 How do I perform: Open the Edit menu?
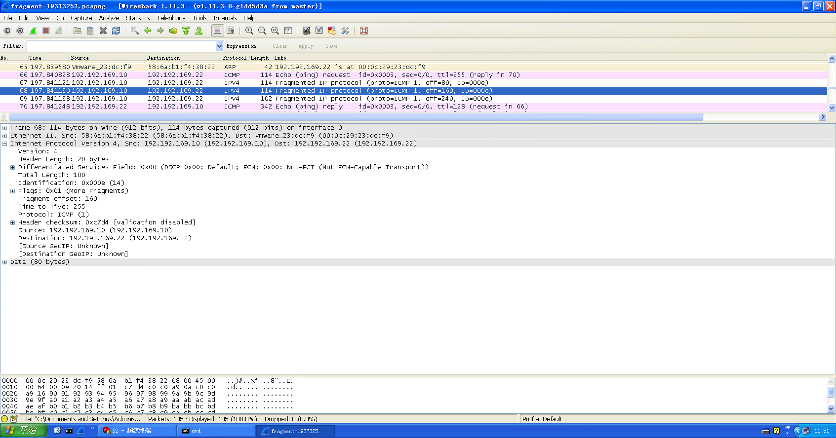tap(24, 18)
